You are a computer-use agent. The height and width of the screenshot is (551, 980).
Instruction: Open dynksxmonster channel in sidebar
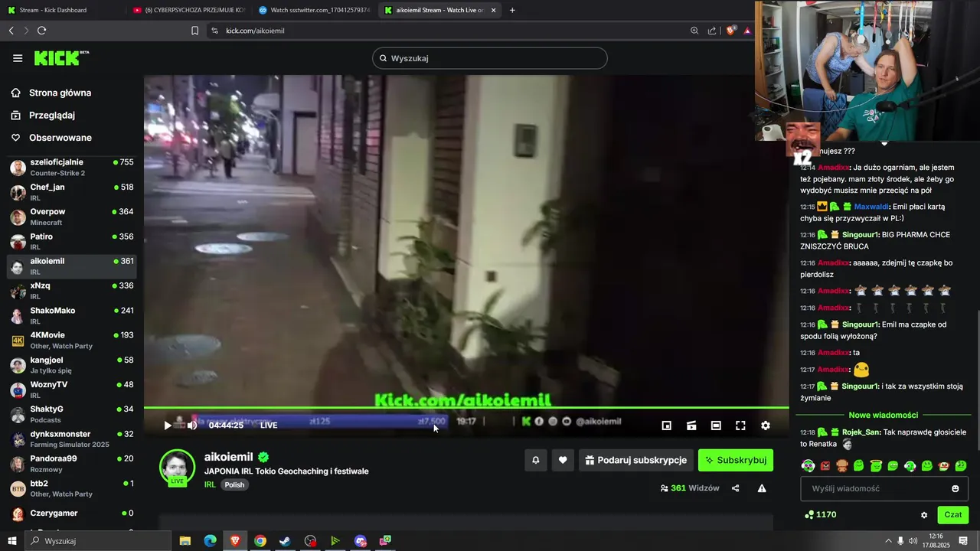pyautogui.click(x=72, y=439)
